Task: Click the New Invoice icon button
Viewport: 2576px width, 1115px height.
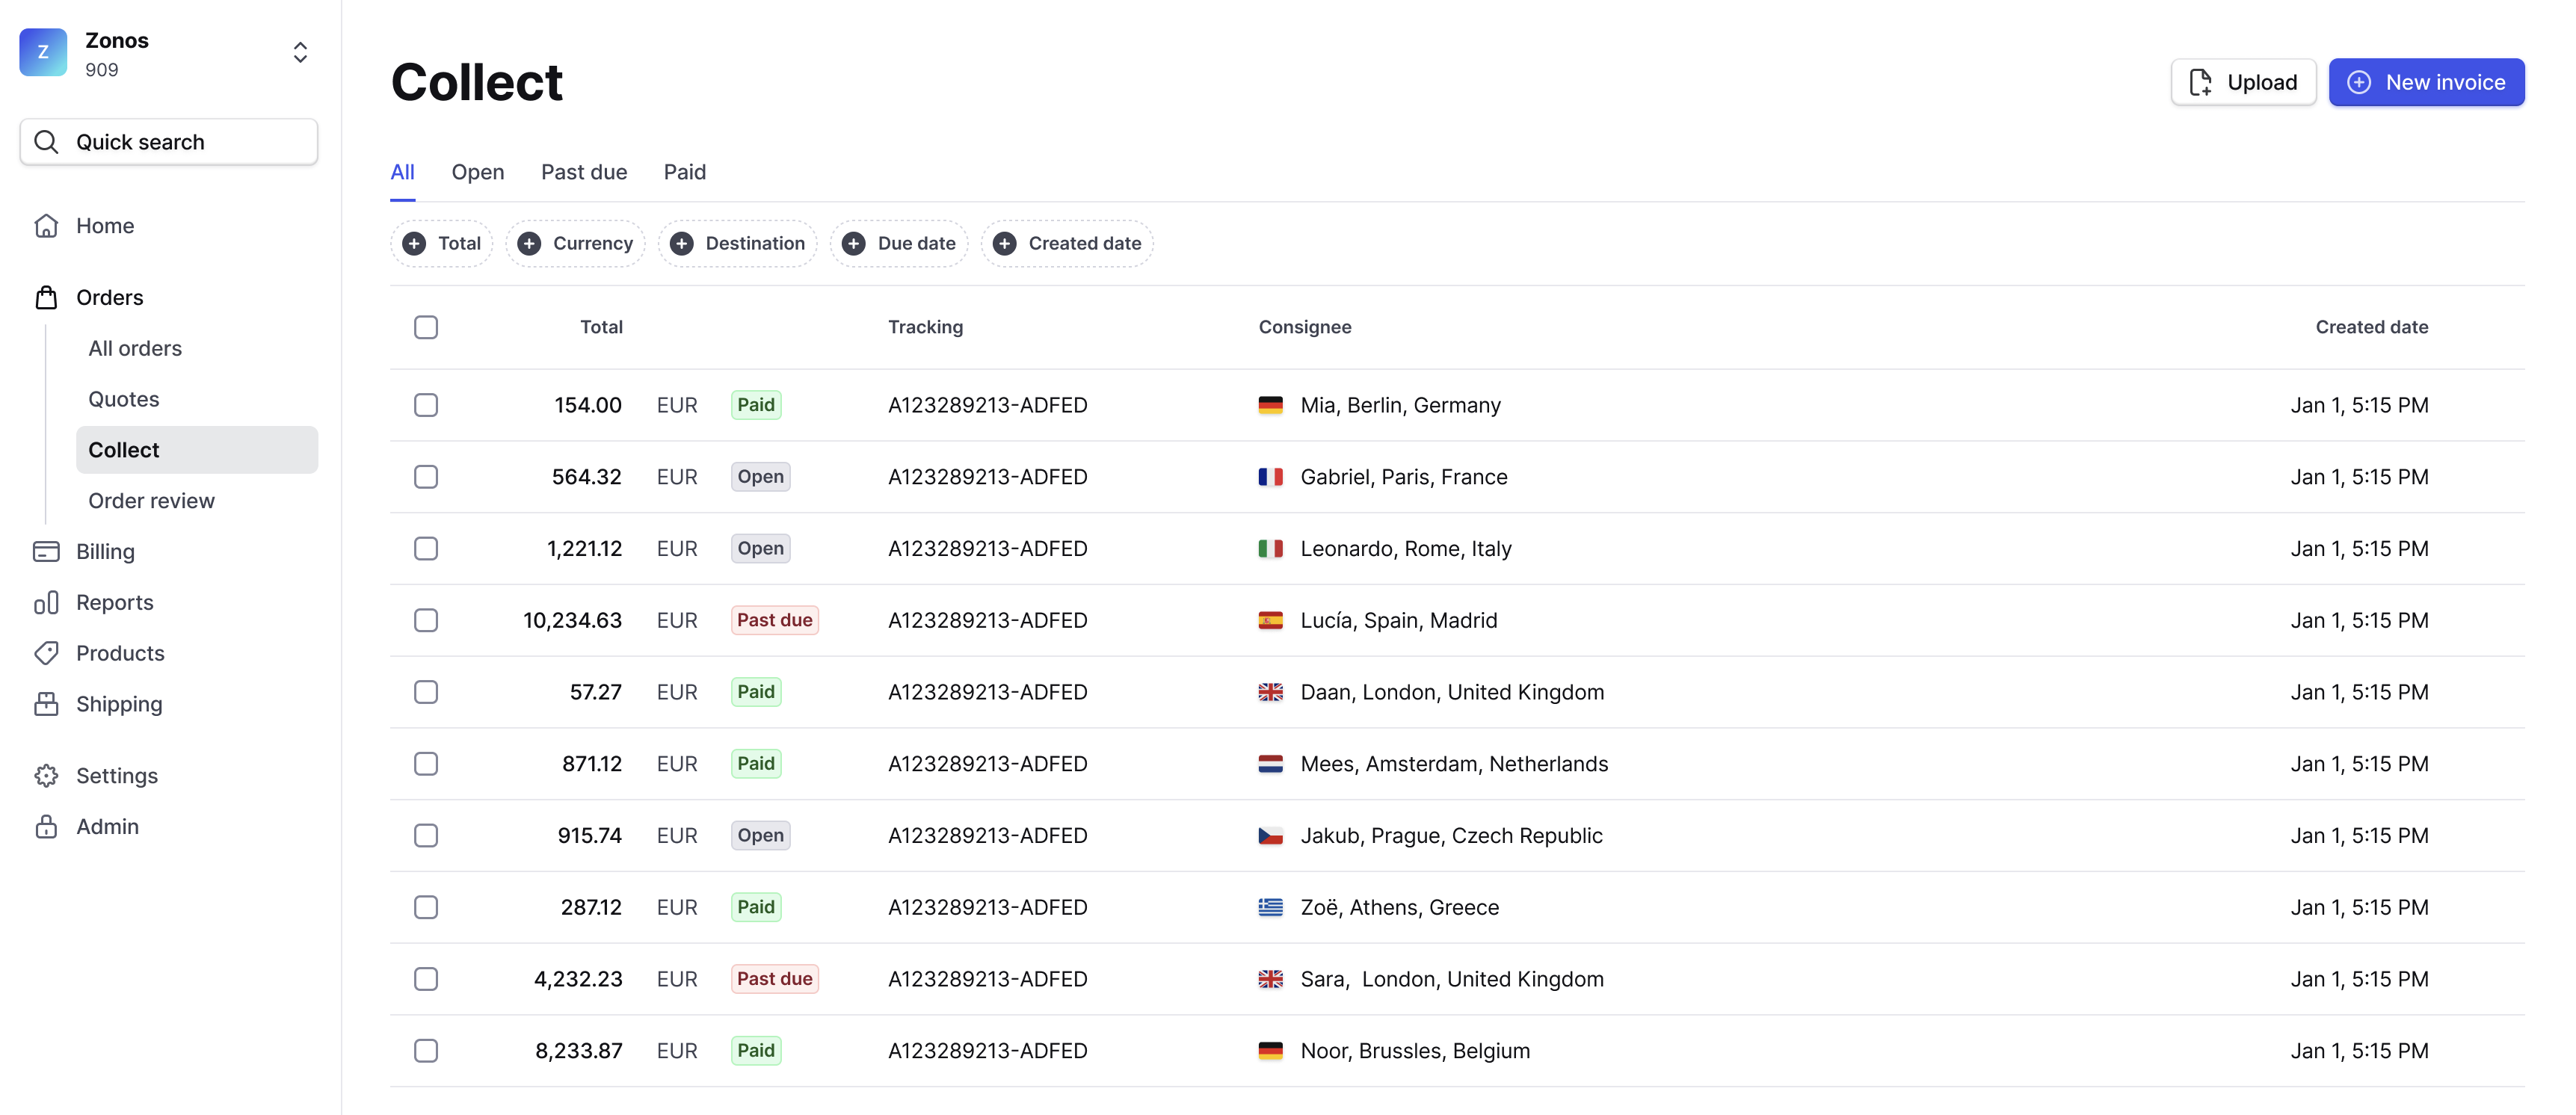Action: (2359, 81)
